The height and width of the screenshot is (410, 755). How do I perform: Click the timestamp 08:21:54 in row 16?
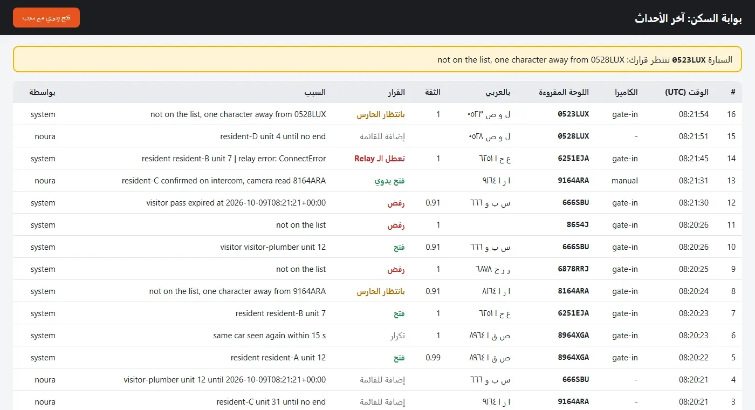click(x=694, y=114)
